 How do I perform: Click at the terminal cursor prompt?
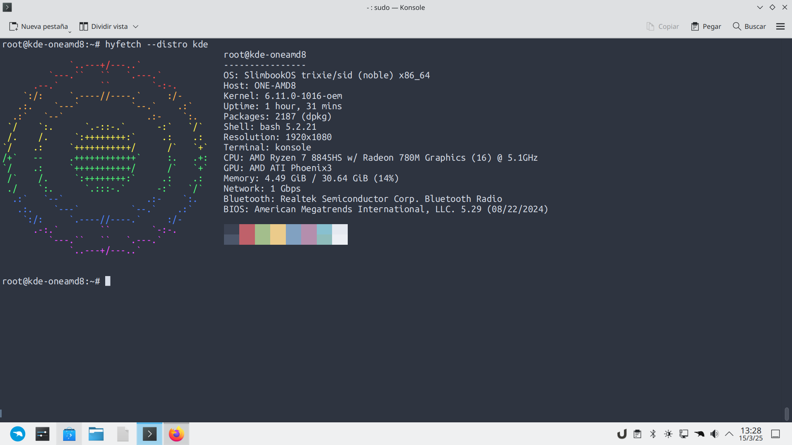point(108,281)
